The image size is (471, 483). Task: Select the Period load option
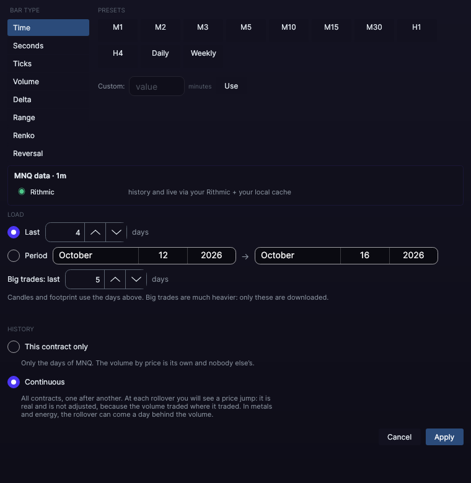tap(14, 256)
